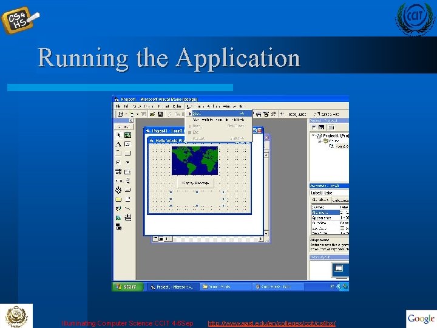The image size is (437, 328).
Task: Select the FileListBox control tool
Action: tap(127, 199)
